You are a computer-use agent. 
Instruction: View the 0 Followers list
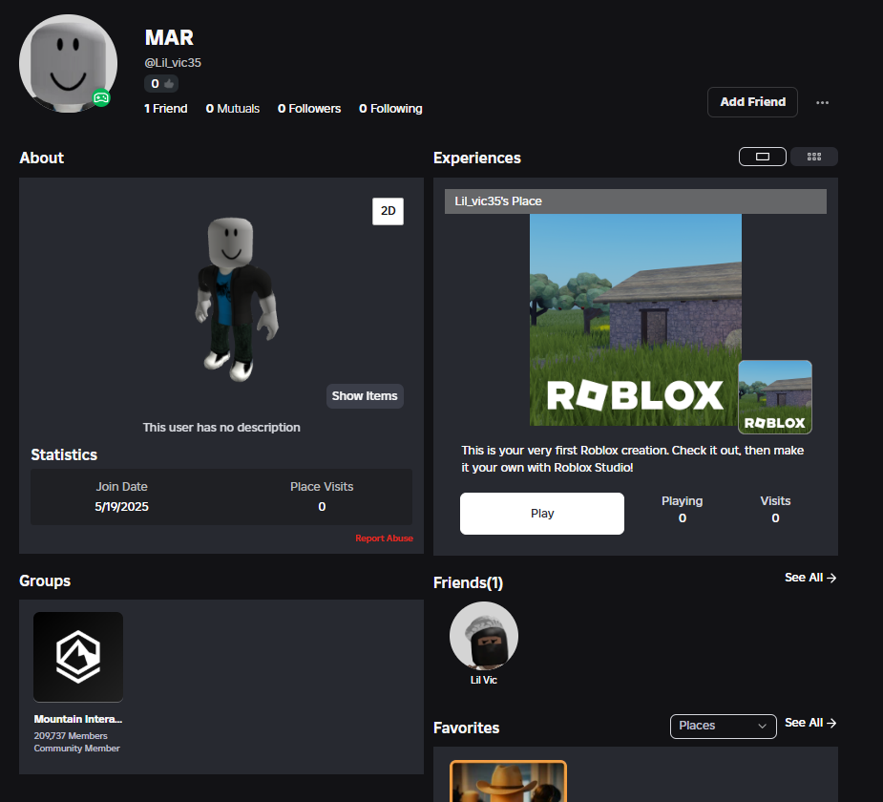(309, 109)
